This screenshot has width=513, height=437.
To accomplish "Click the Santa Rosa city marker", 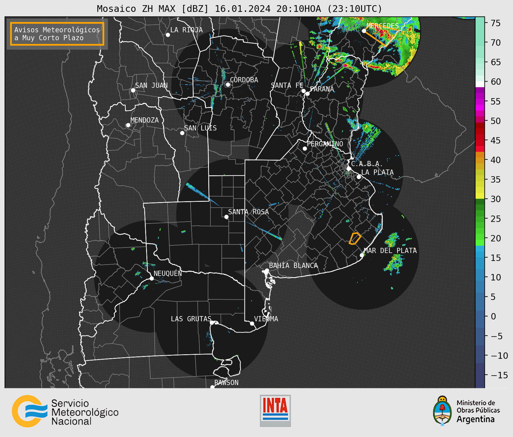I will 226,217.
